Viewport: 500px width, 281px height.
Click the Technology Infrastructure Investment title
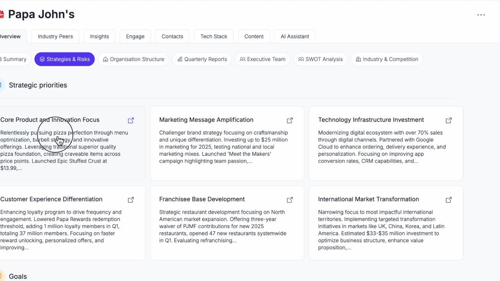(371, 120)
